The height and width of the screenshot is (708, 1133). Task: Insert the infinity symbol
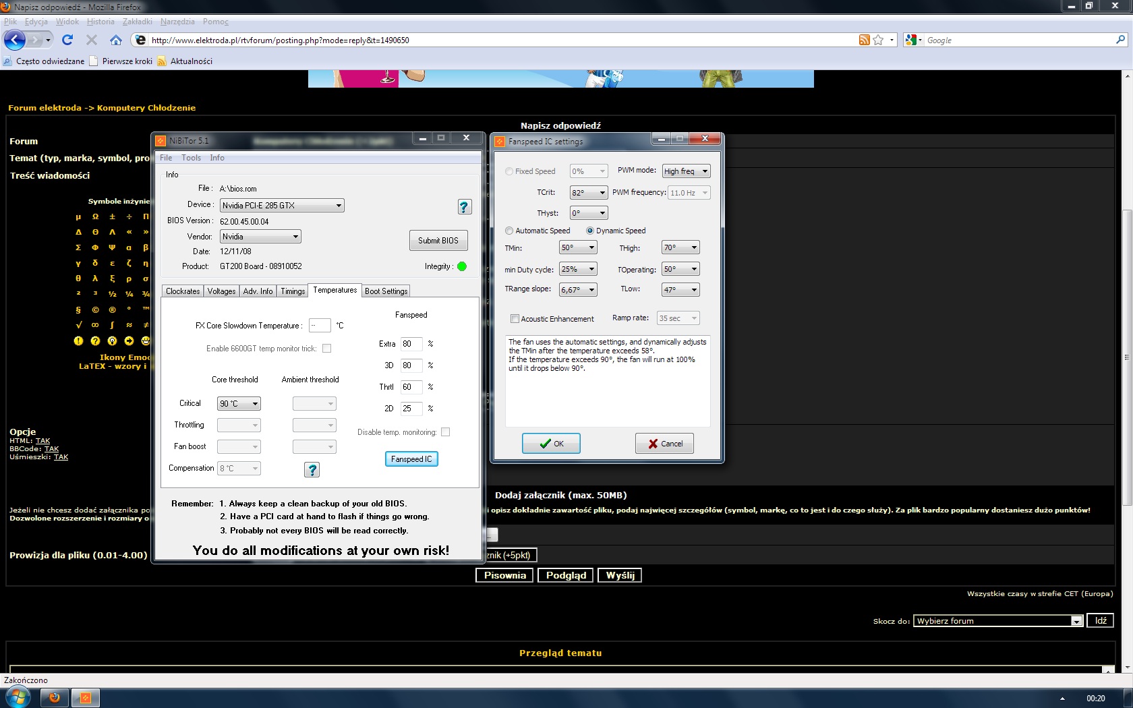point(95,325)
